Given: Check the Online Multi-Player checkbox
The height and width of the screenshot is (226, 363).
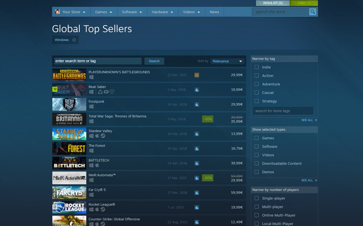Looking at the screenshot, I should 257,215.
